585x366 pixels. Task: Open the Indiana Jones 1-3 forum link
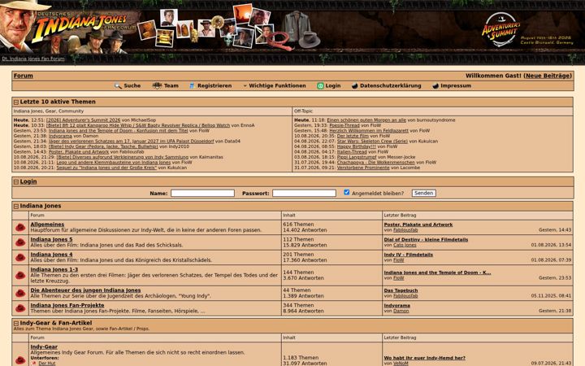54,270
